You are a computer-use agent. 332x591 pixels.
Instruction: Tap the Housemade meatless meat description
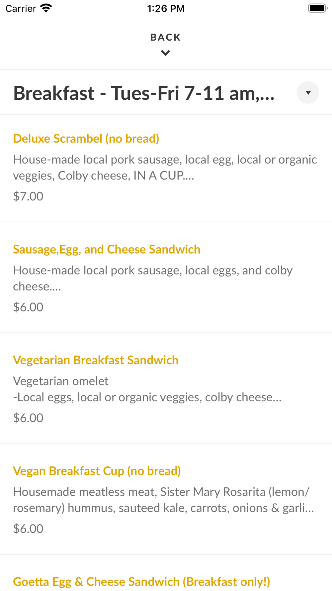click(163, 500)
